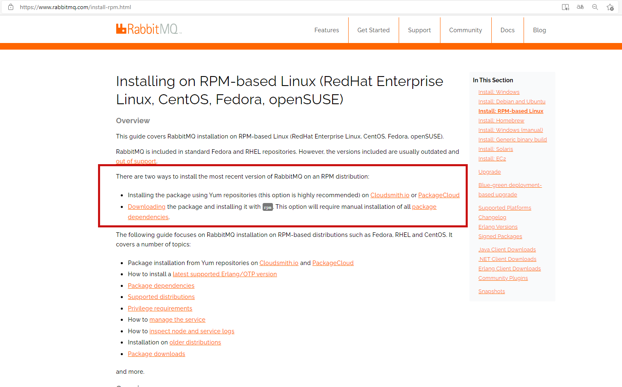Open PackageCloud link in recommended option
622x387 pixels.
pos(439,195)
